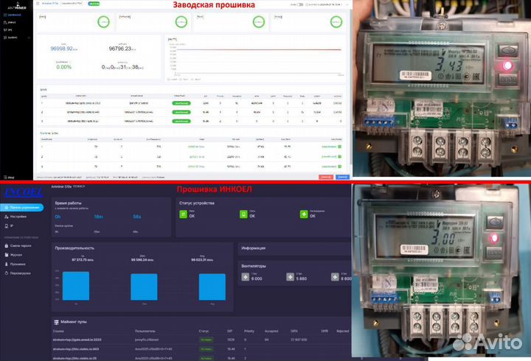
Task: Click green status badge of factory pool 3
Action: (x=181, y=121)
